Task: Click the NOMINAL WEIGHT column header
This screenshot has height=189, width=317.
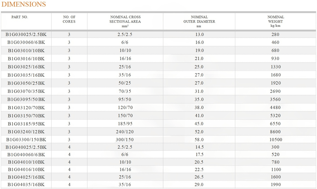Action: [276, 21]
